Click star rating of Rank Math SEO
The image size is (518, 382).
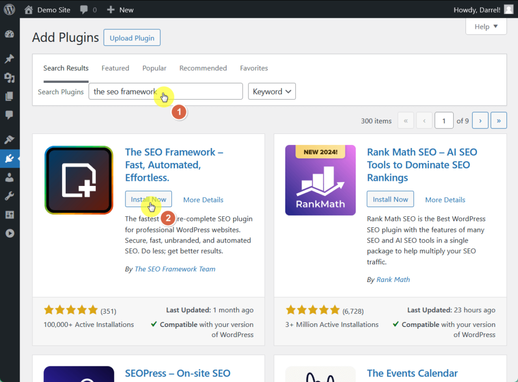tap(313, 310)
